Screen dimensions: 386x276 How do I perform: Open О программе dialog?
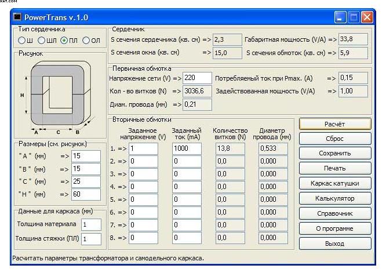pos(335,228)
